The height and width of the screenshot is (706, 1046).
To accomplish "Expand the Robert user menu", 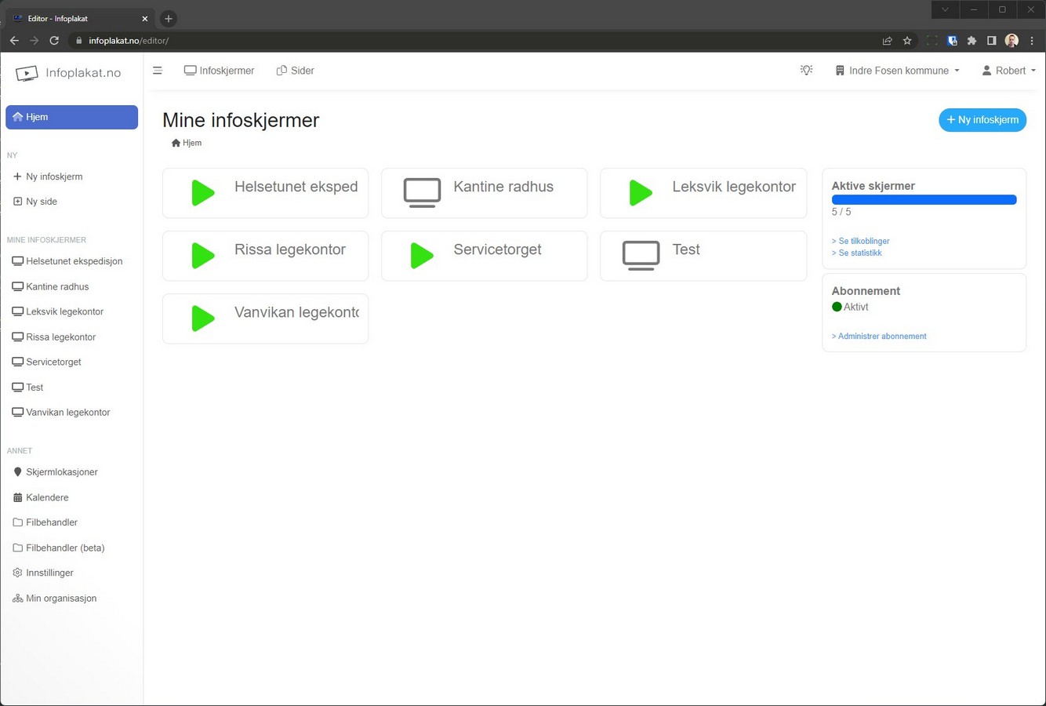I will [1008, 71].
